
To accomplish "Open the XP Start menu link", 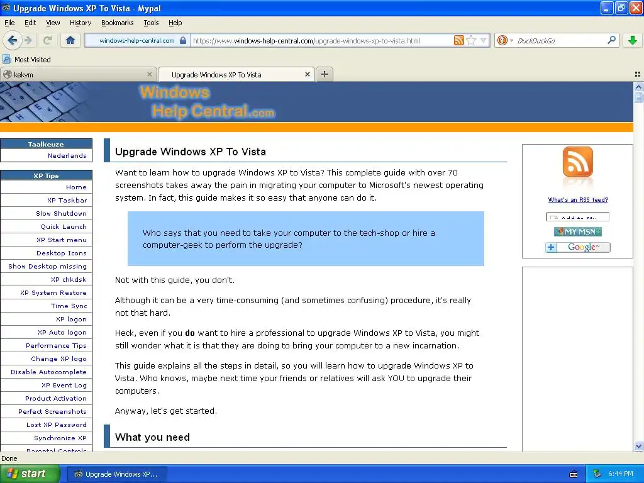I will tap(62, 240).
